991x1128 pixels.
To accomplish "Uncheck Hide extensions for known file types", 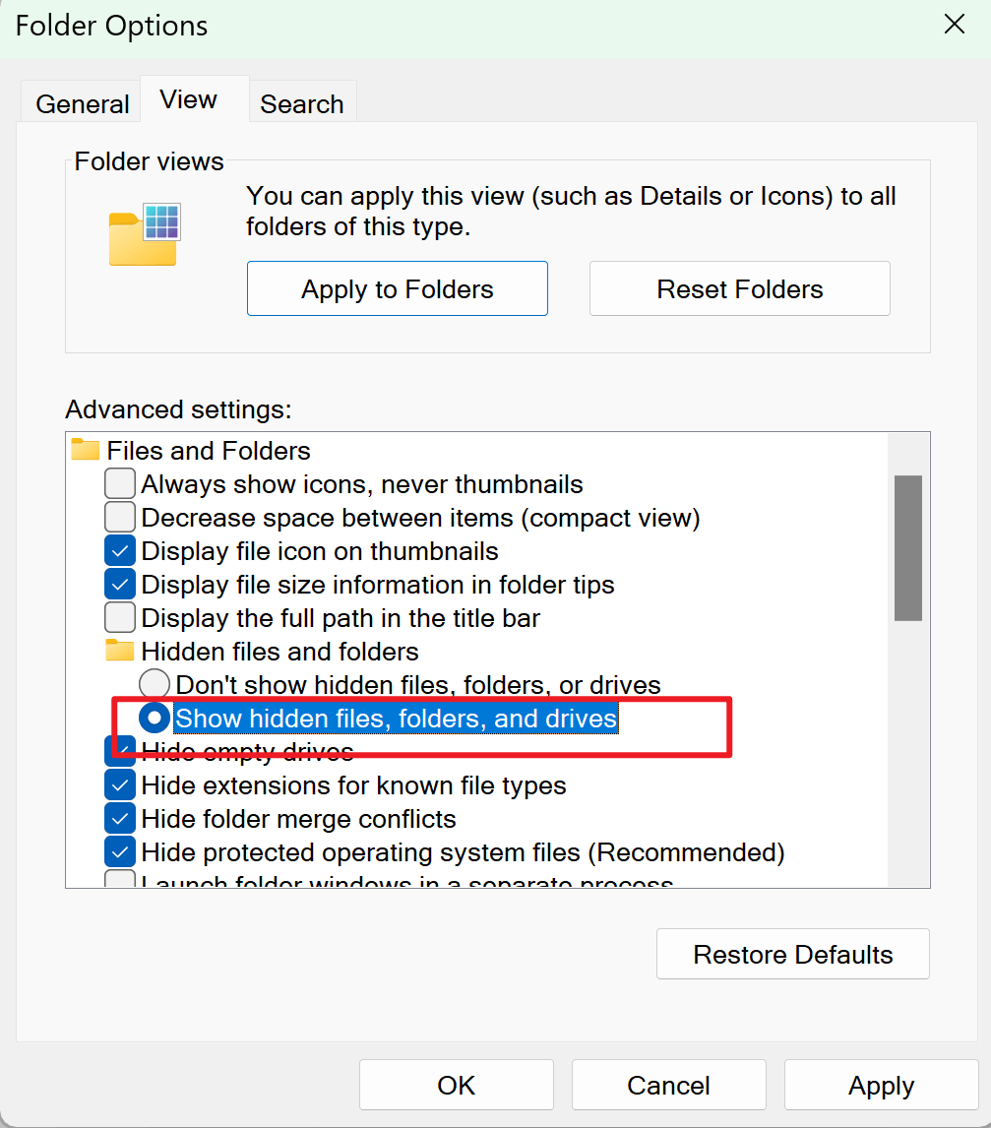I will (120, 785).
